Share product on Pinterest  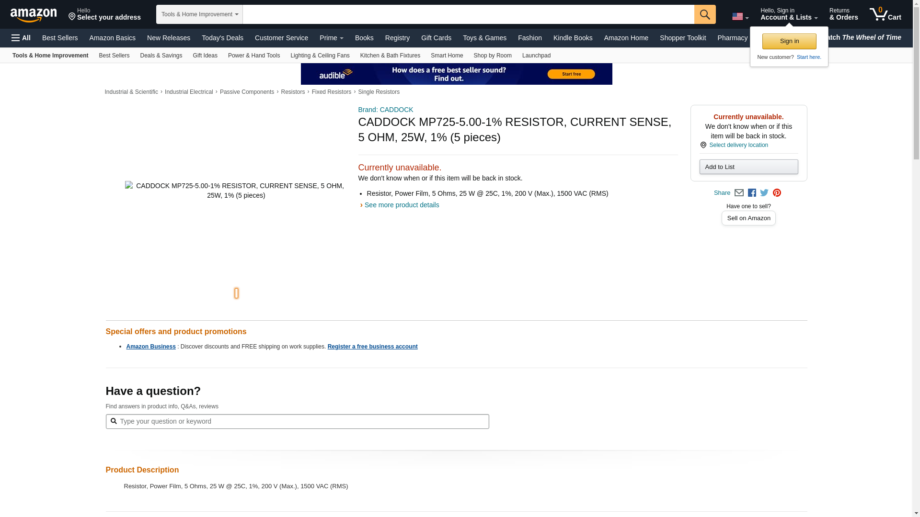[777, 193]
